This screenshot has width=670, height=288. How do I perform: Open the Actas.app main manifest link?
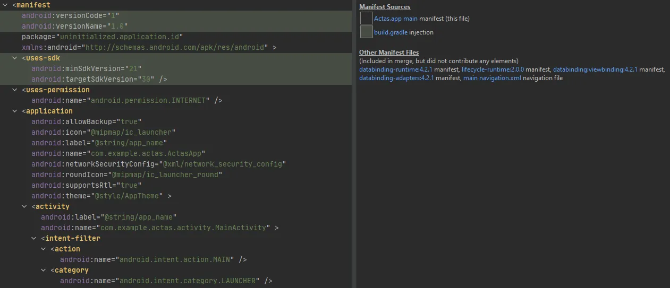[x=395, y=19]
